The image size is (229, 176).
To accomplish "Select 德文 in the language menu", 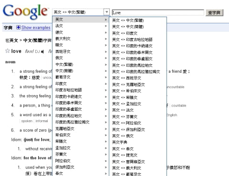I will click(81, 32).
